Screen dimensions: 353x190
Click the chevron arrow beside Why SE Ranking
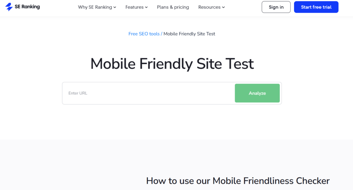pos(115,7)
